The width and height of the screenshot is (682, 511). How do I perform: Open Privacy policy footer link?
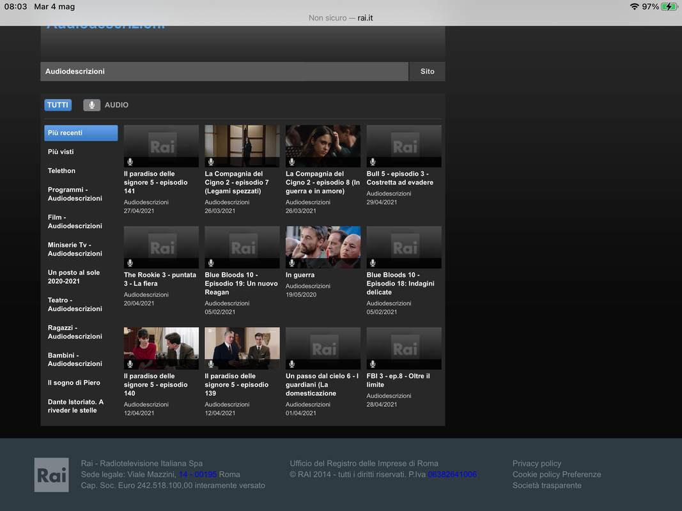(537, 464)
